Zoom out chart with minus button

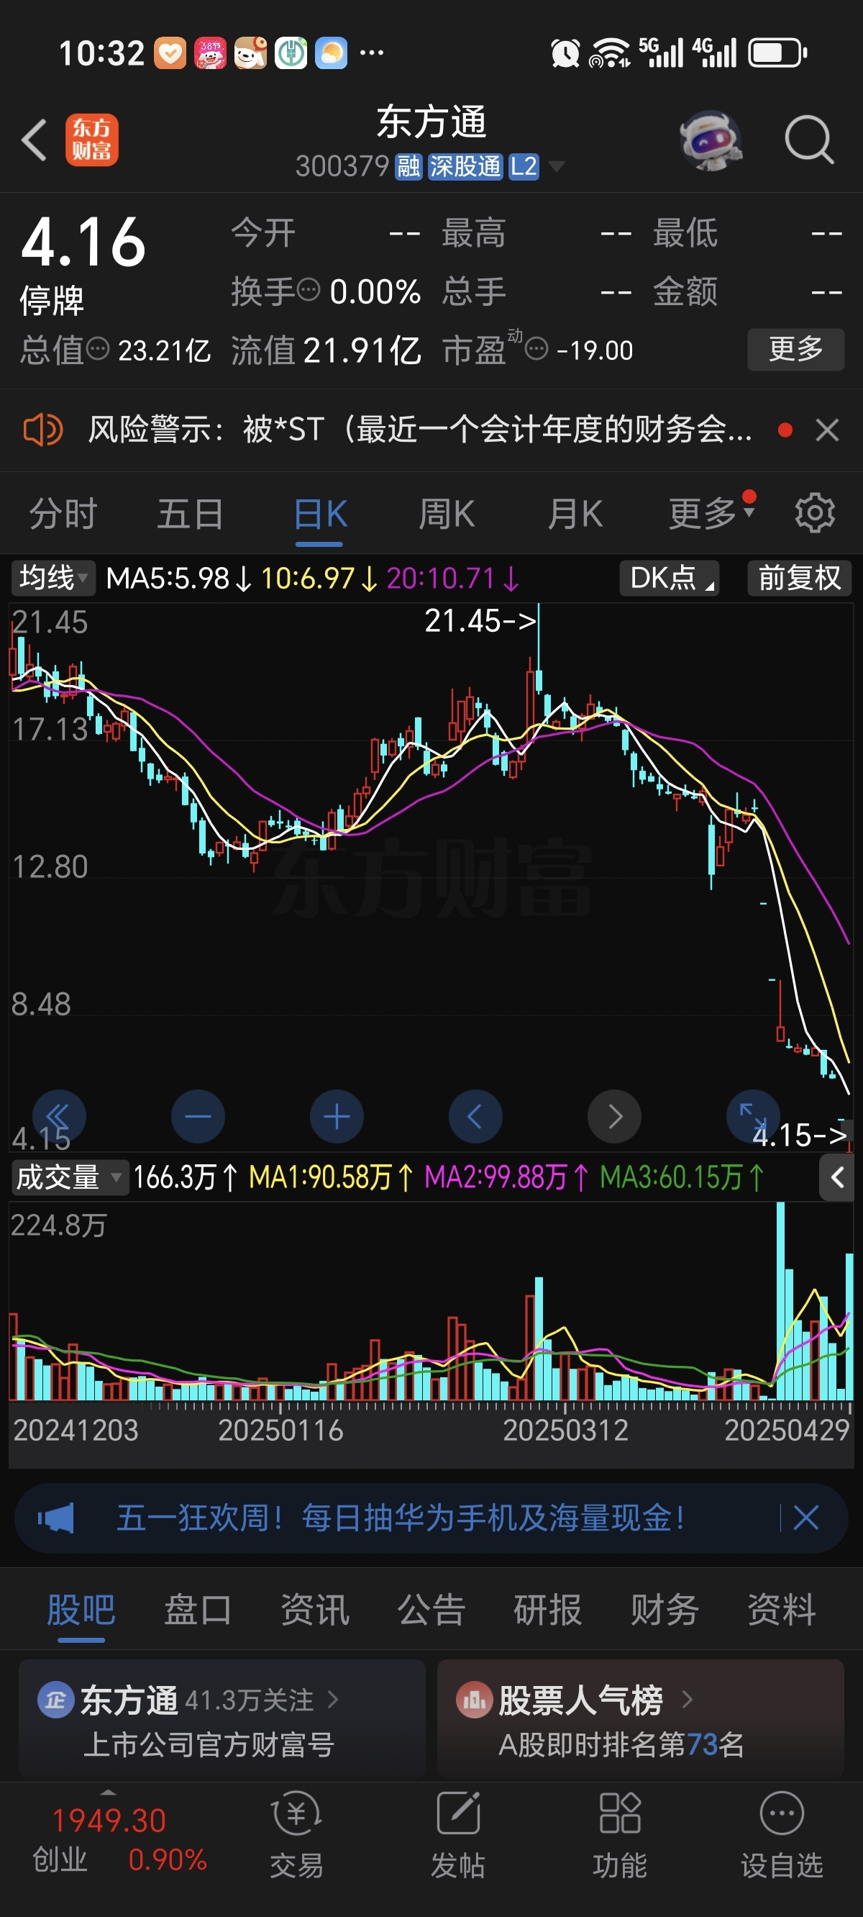(x=198, y=1116)
